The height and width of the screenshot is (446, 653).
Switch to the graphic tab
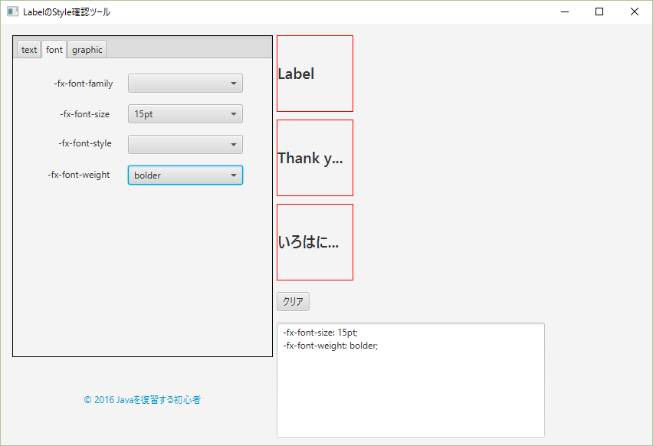coord(86,49)
